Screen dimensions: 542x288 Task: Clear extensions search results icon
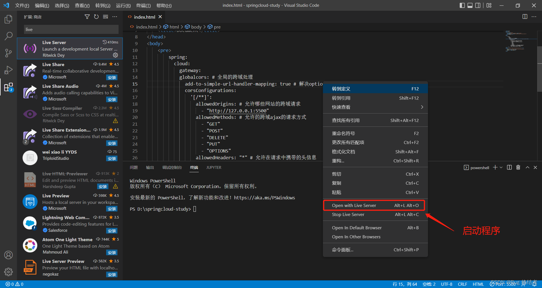coord(106,17)
